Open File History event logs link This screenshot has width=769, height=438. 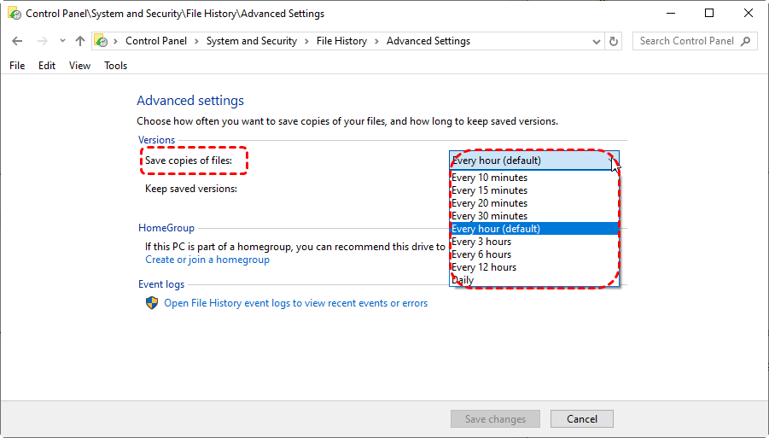pos(295,303)
